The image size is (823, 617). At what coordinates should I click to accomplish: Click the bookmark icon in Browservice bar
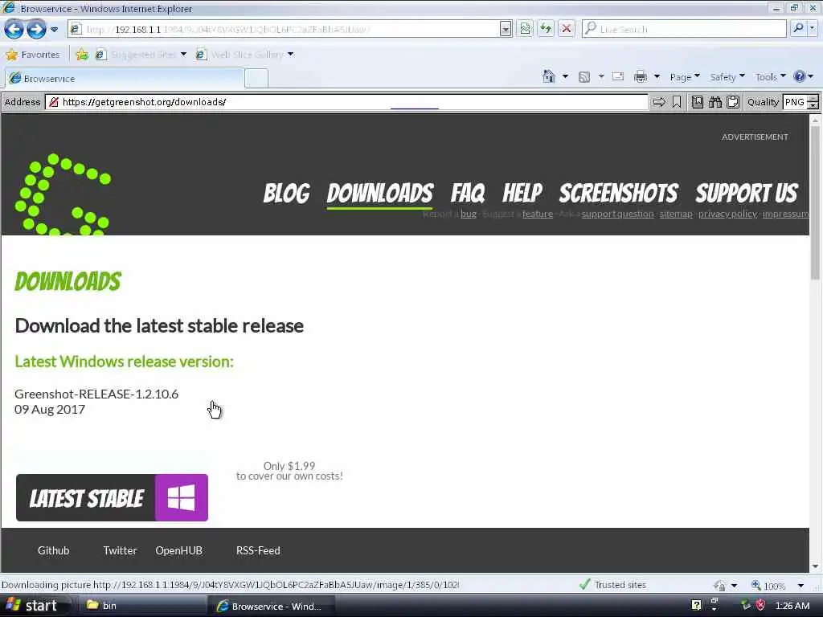click(x=677, y=102)
